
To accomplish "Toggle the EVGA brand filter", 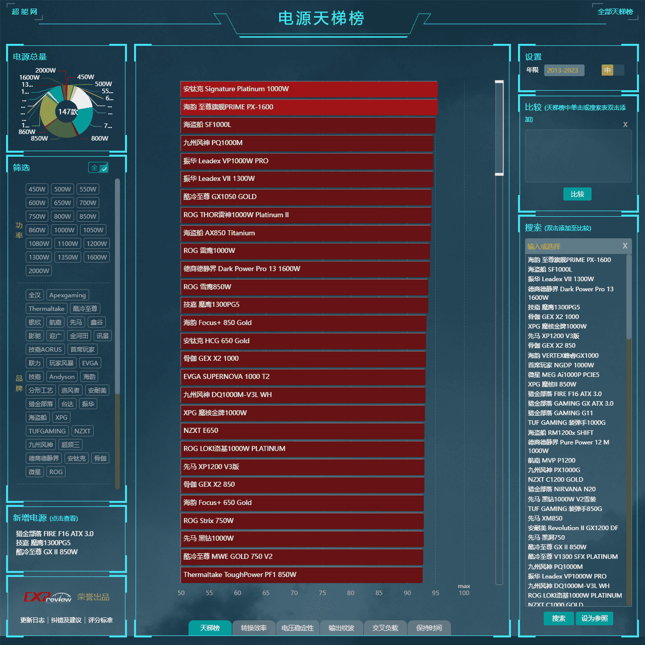I will point(90,363).
